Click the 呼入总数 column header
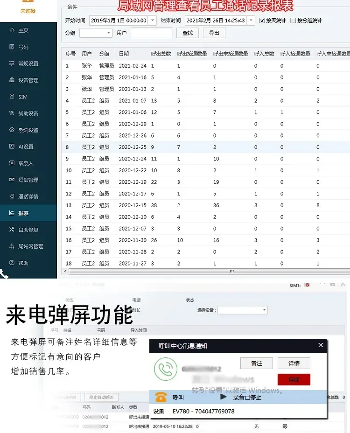The width and height of the screenshot is (350, 433). coord(264,54)
